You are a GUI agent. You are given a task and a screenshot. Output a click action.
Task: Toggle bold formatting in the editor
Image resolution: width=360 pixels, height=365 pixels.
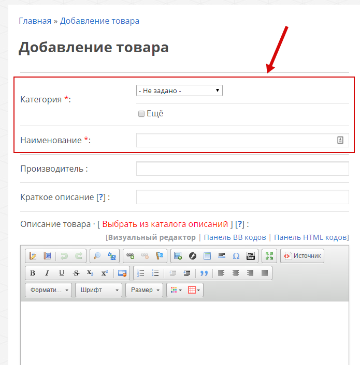point(33,273)
